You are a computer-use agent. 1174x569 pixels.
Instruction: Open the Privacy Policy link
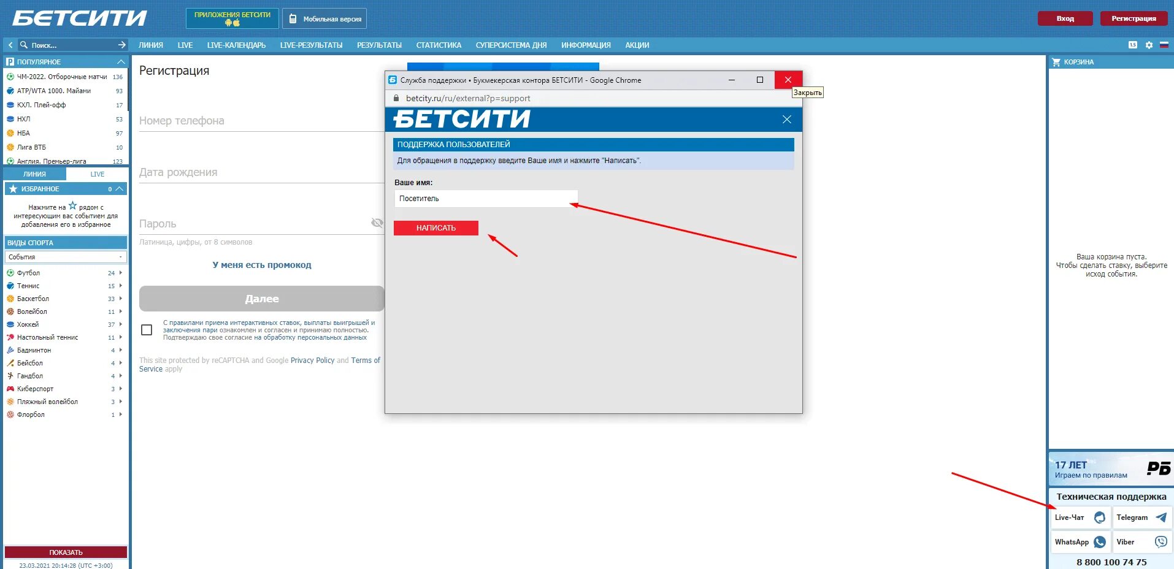pyautogui.click(x=312, y=361)
